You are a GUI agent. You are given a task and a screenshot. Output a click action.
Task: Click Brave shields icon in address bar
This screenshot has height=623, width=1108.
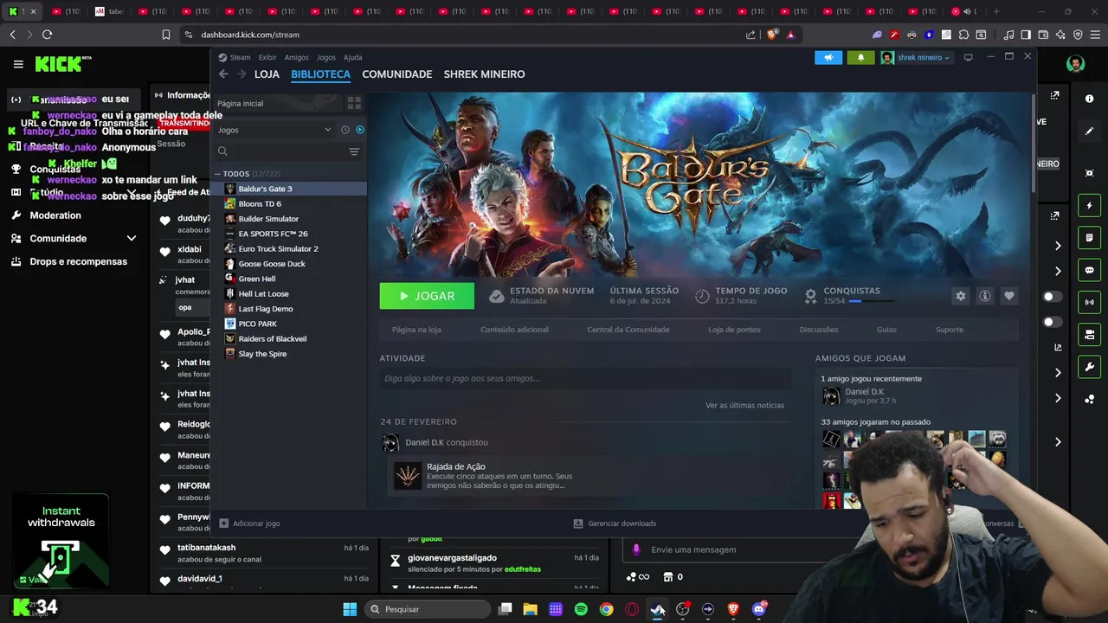tap(773, 35)
